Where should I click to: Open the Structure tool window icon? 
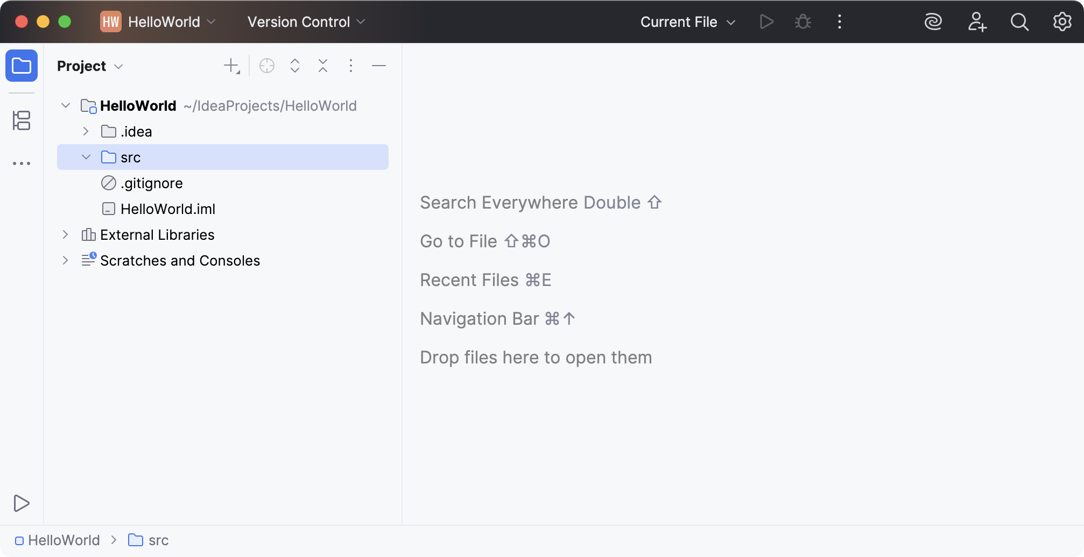(22, 120)
